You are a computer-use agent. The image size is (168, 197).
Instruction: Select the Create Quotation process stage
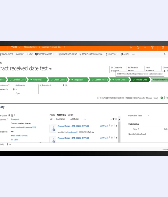(58, 80)
